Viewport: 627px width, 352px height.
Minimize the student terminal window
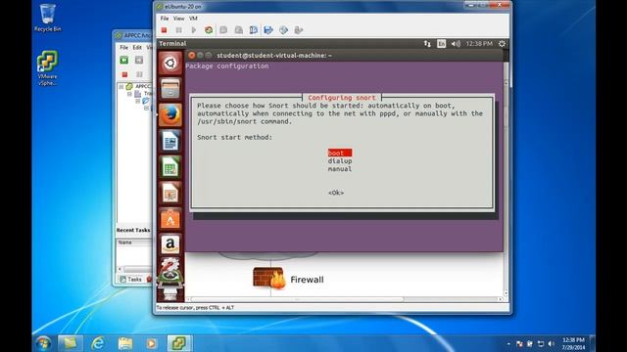coord(200,56)
